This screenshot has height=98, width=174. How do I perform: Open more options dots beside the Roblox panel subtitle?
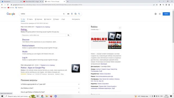(100, 30)
